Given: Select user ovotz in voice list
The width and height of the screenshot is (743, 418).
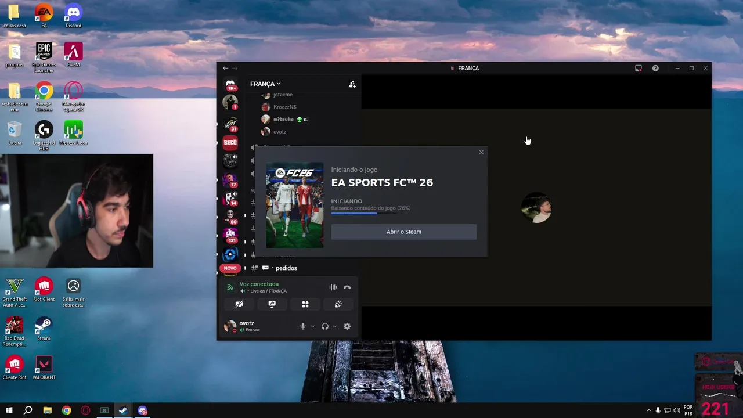Looking at the screenshot, I should click(x=274, y=132).
